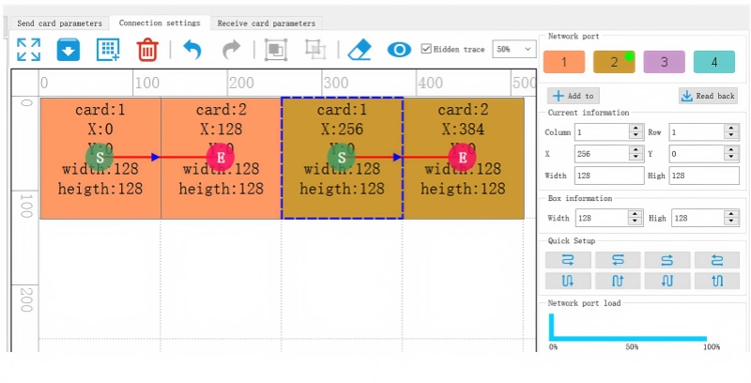Click the Row spinner arrows

coord(731,132)
